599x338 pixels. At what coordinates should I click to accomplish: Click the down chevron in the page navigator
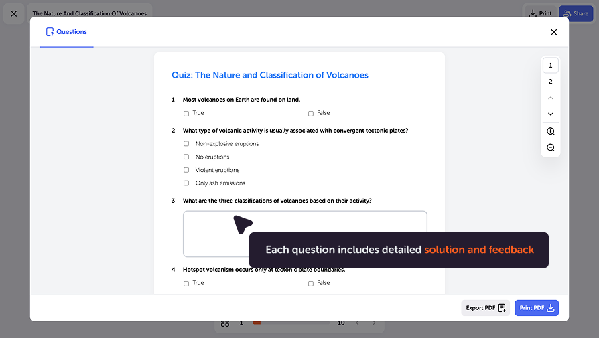[x=551, y=114]
